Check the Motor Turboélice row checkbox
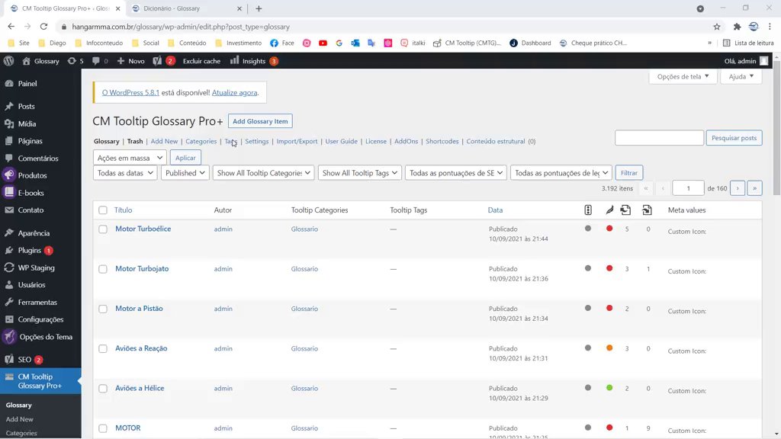This screenshot has height=439, width=781. click(103, 229)
